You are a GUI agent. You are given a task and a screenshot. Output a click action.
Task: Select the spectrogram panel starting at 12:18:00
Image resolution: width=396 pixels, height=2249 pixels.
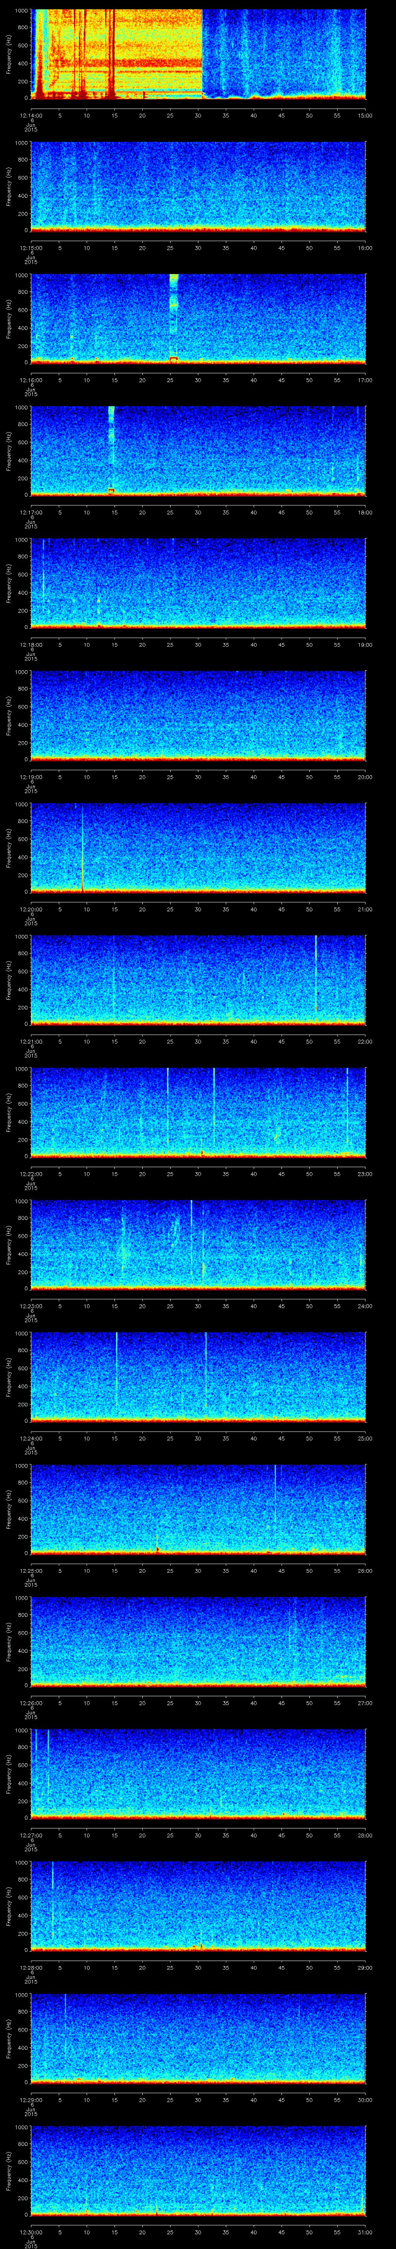point(198,583)
